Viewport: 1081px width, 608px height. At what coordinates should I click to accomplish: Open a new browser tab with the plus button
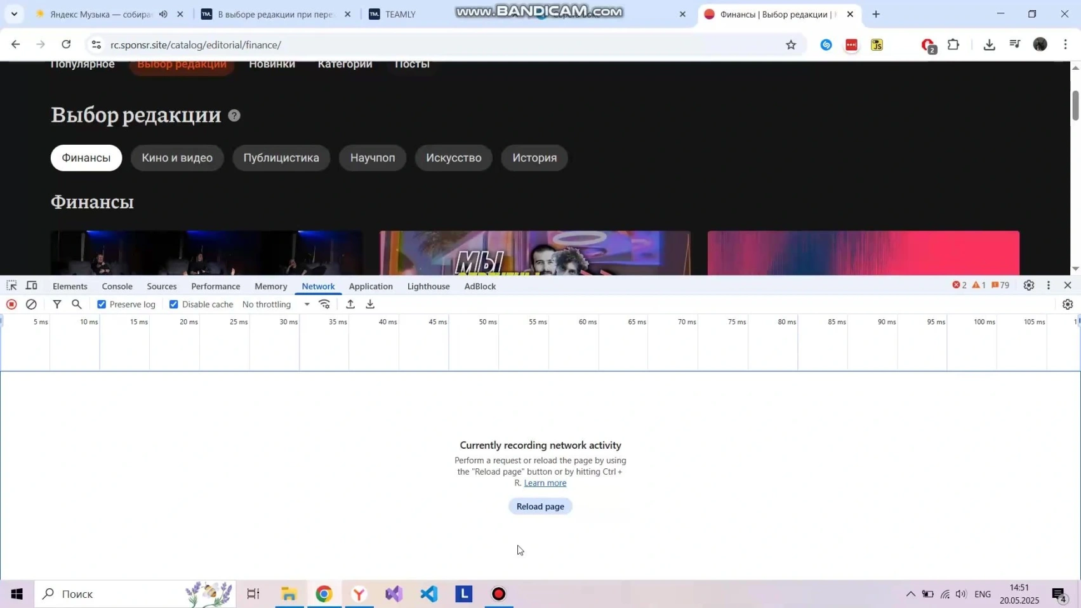click(x=876, y=14)
